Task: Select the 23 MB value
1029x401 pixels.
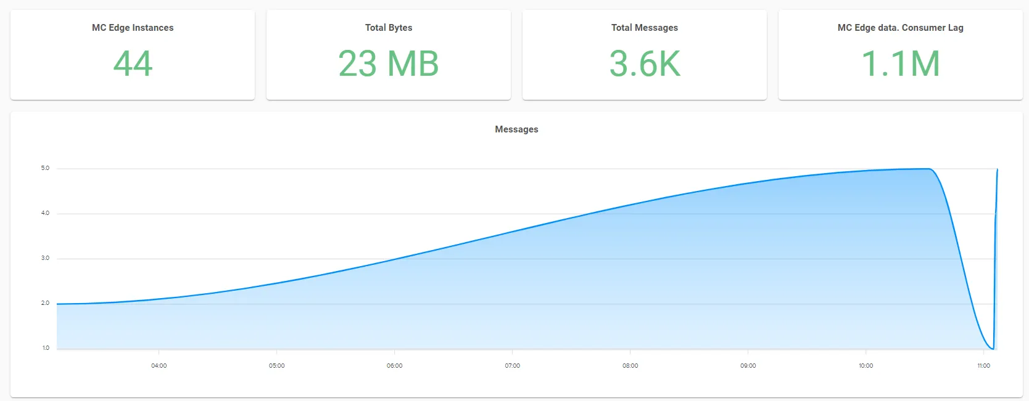Action: 389,63
